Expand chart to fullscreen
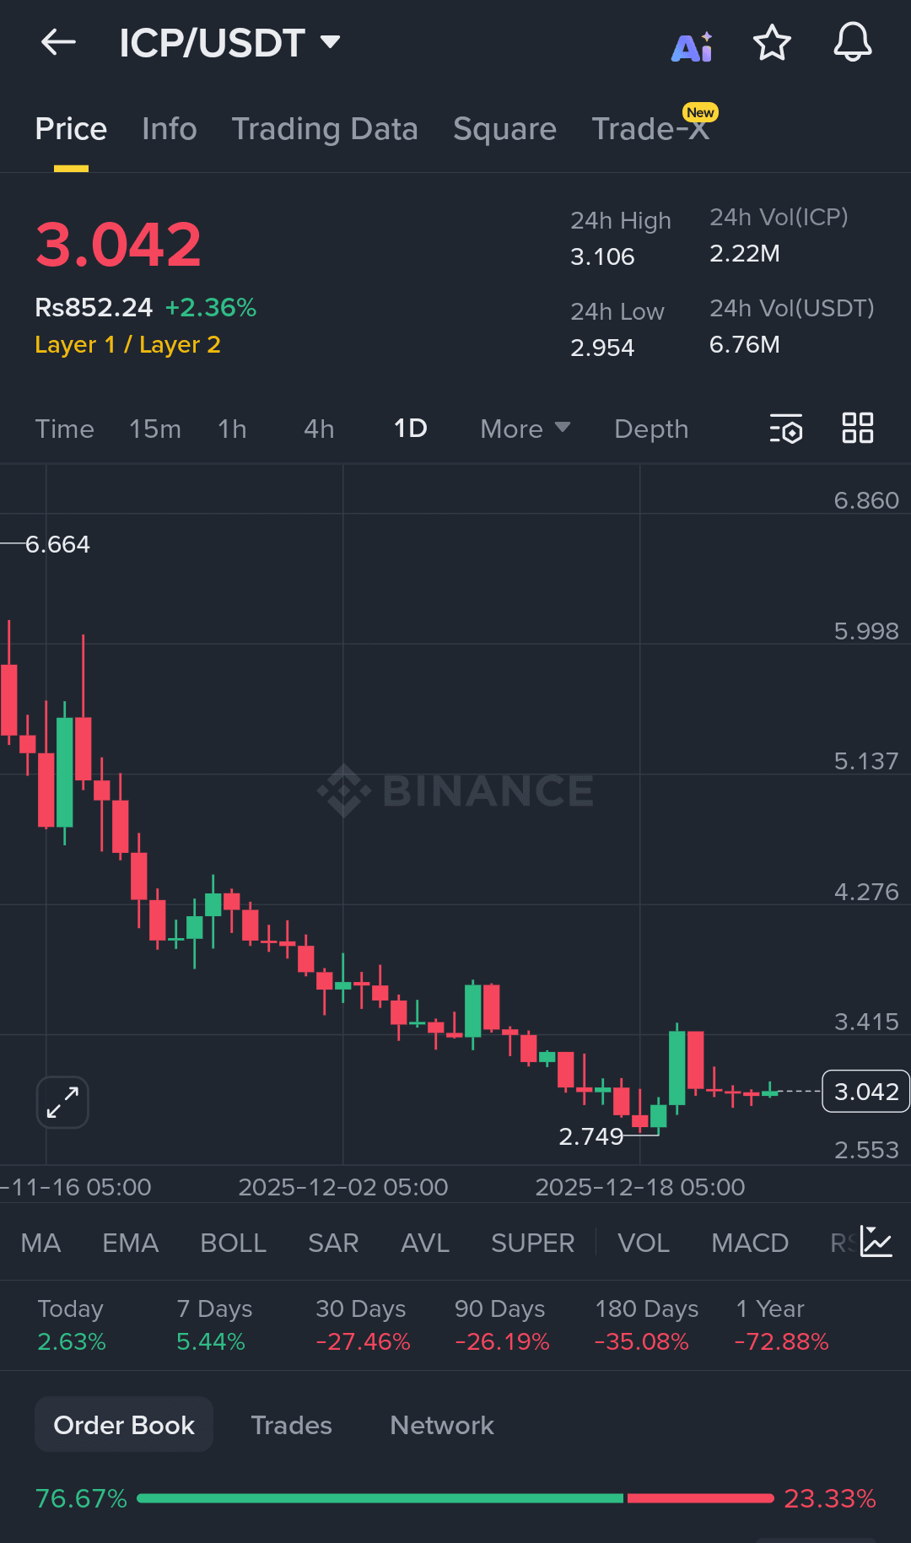 coord(62,1102)
